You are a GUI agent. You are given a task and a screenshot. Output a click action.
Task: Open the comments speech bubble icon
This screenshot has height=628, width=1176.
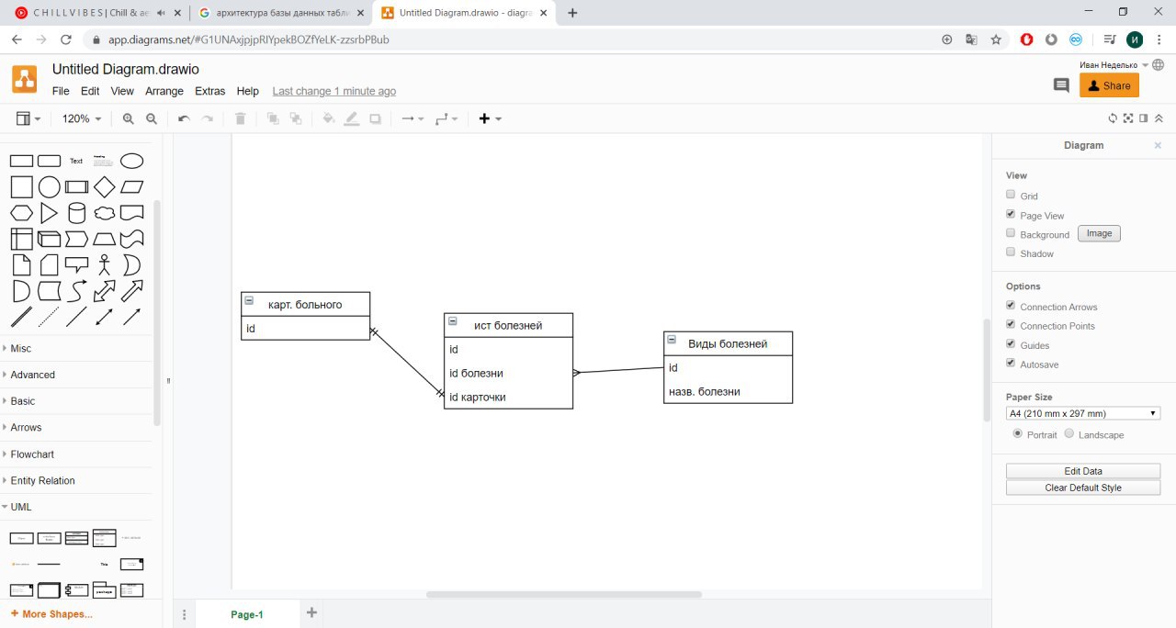(1061, 85)
